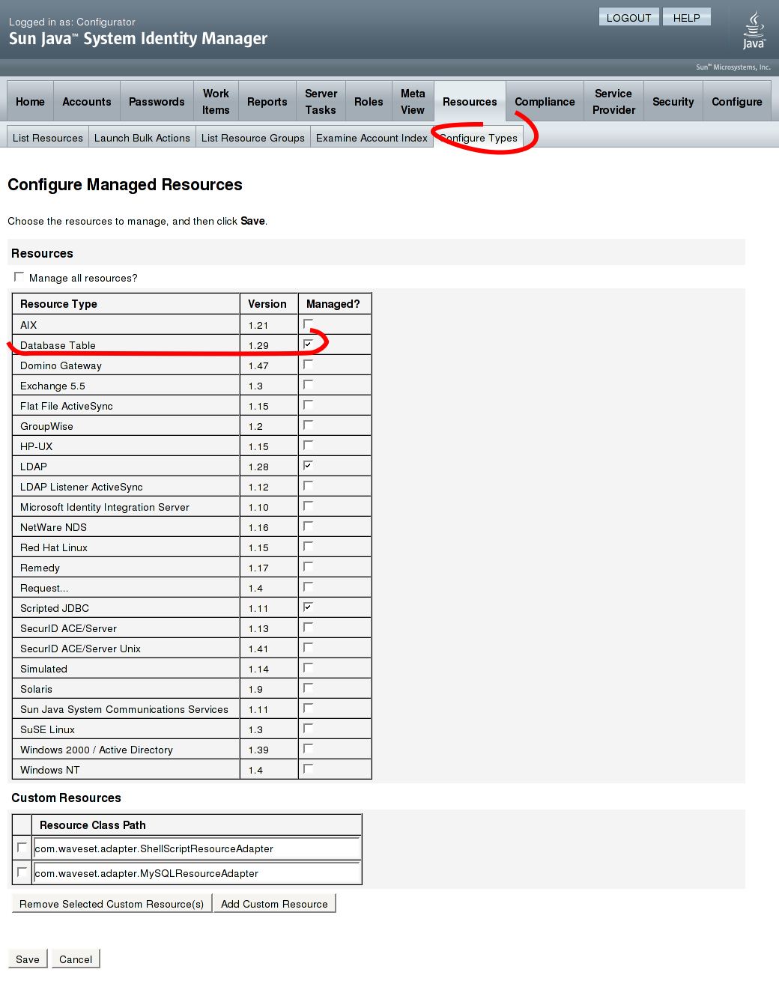Viewport: 779px width, 993px height.
Task: Check the Request... managed checkbox
Action: (308, 586)
